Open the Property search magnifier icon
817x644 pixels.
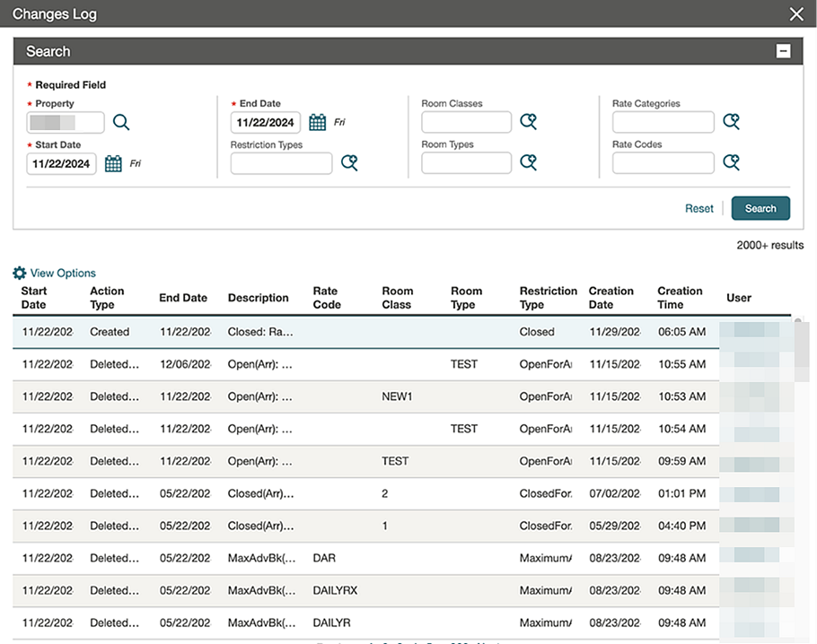coord(121,122)
